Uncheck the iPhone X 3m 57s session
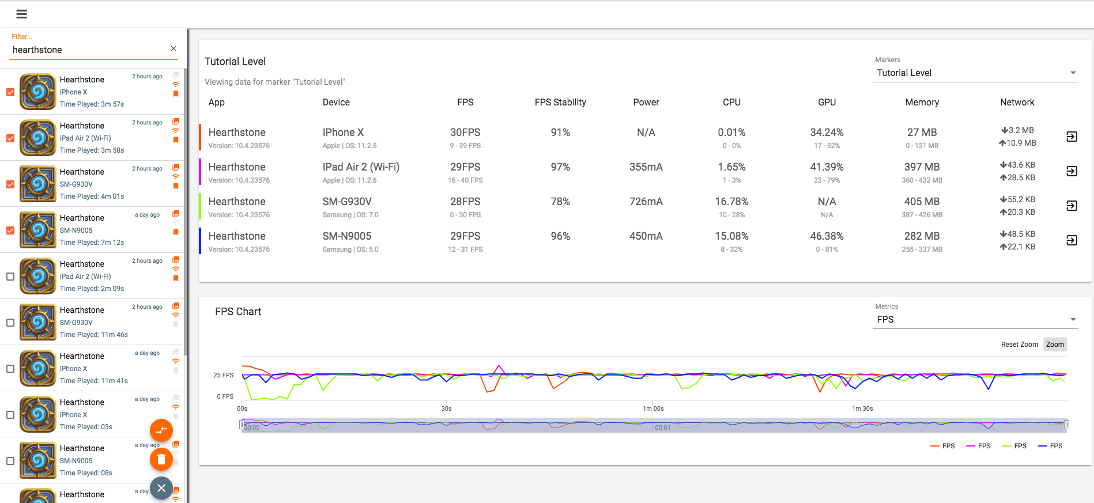Image resolution: width=1094 pixels, height=503 pixels. 10,92
